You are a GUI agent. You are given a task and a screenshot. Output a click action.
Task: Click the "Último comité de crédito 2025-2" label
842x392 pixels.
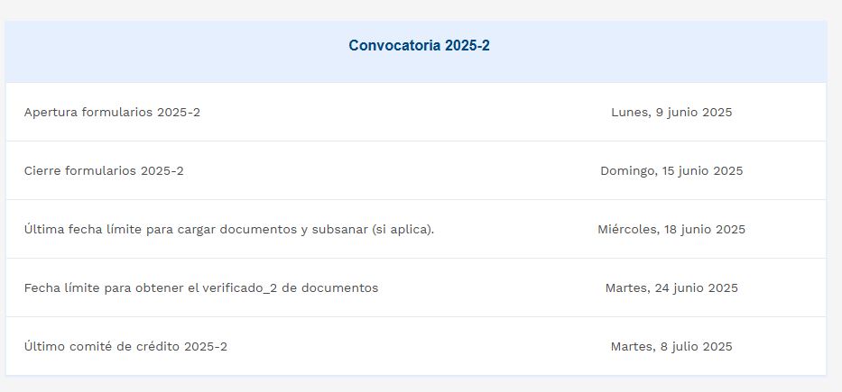pyautogui.click(x=125, y=347)
